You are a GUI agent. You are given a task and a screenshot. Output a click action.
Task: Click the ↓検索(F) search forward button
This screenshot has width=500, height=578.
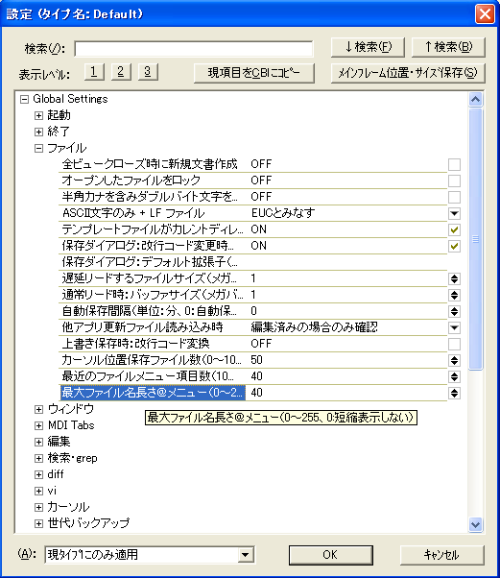coord(368,47)
